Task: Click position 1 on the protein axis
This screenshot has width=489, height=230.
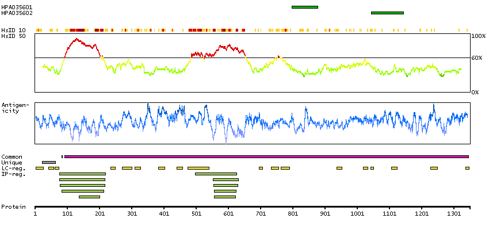Action: point(36,214)
